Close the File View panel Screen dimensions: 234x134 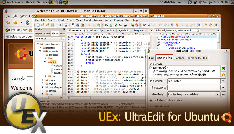click(x=64, y=29)
